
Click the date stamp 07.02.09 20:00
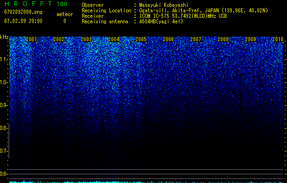point(23,21)
